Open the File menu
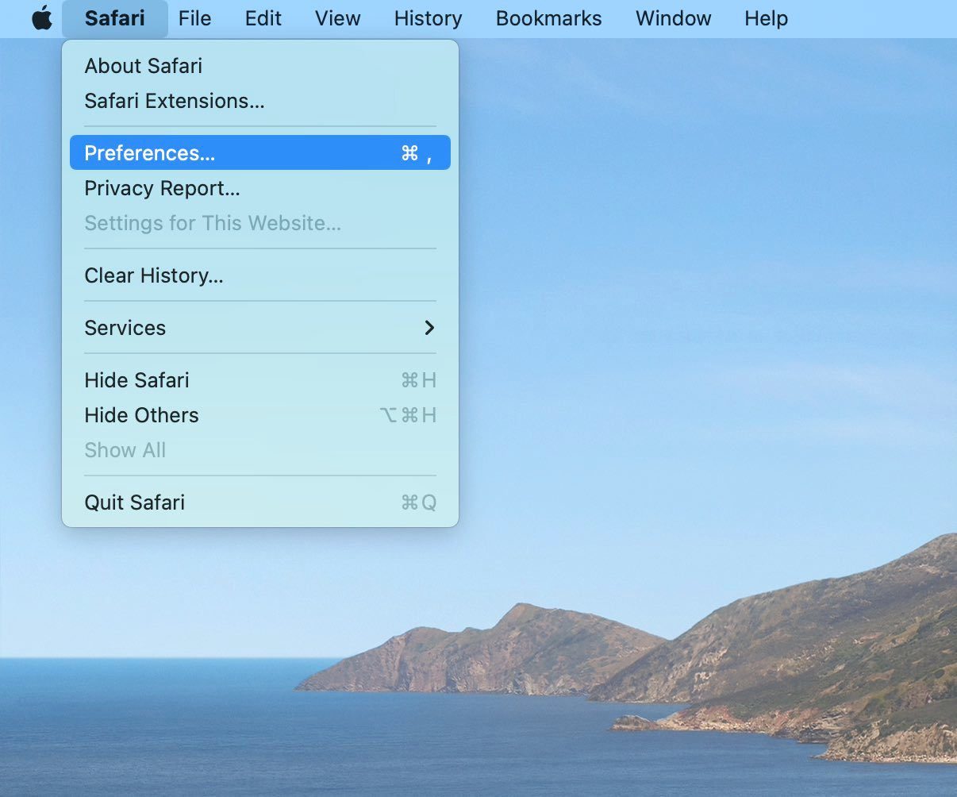This screenshot has width=957, height=797. coord(195,18)
